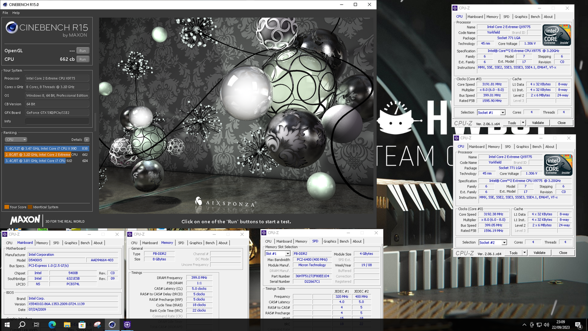The width and height of the screenshot is (588, 331).
Task: Click the Cinebench title bar icon
Action: (5, 5)
